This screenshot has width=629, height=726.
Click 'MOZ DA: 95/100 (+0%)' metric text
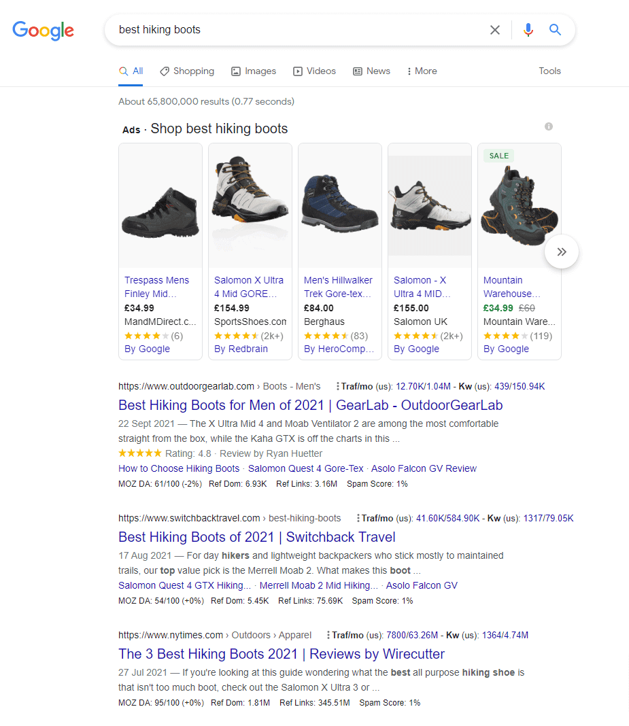[160, 704]
